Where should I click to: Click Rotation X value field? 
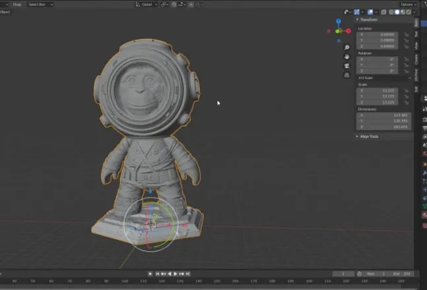377,59
